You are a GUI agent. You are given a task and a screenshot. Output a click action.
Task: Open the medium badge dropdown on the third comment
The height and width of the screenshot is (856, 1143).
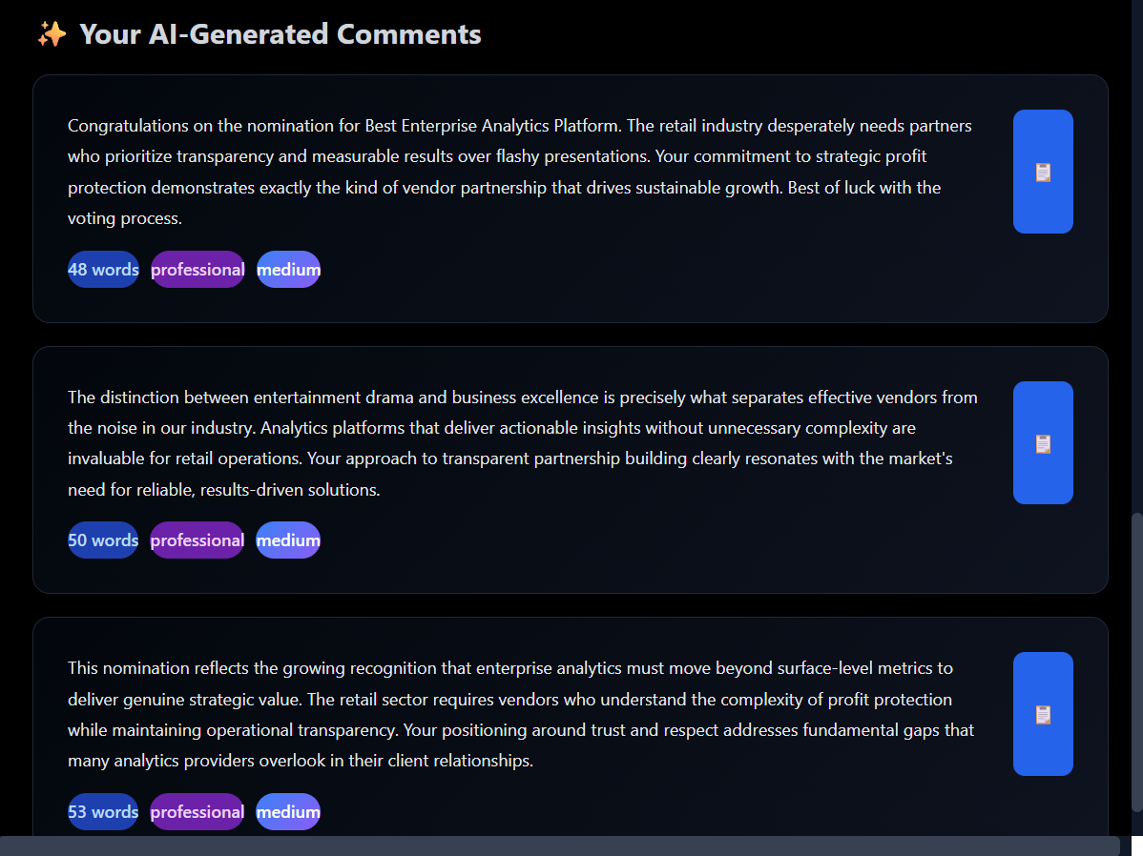(287, 811)
